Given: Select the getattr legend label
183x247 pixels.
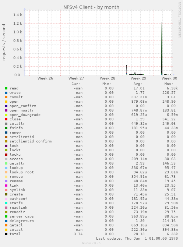Looking at the screenshot, I should coord(17,163).
